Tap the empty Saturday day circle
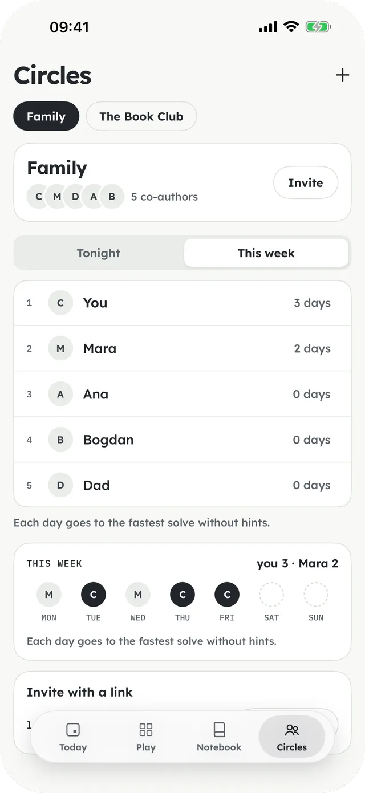 point(271,595)
